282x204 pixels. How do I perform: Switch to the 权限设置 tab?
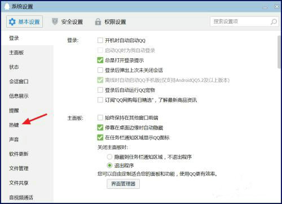pyautogui.click(x=111, y=22)
